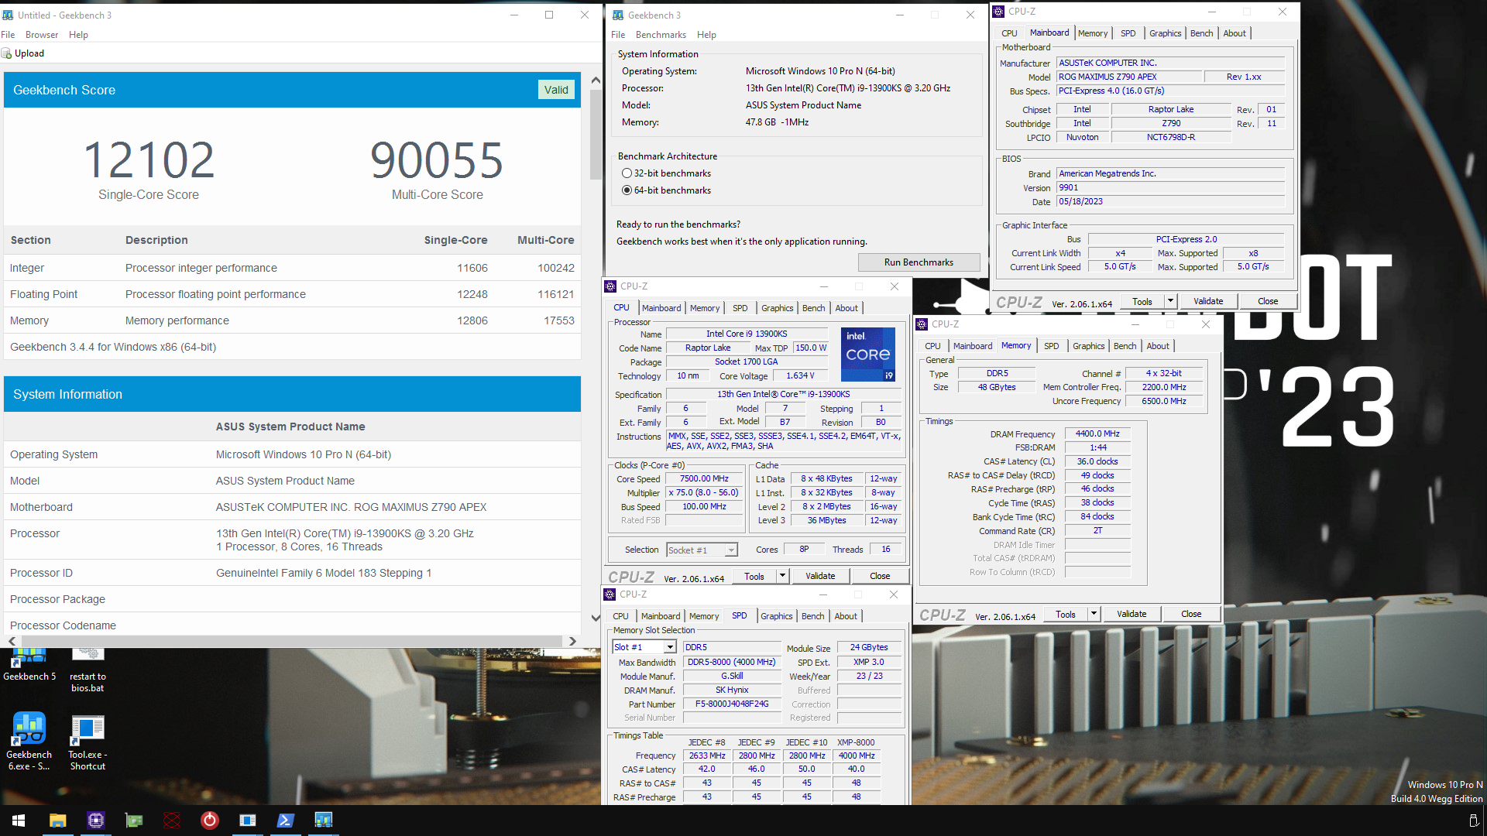The height and width of the screenshot is (836, 1487).
Task: Open Geekbench 6.exe desktop shortcut
Action: point(29,741)
